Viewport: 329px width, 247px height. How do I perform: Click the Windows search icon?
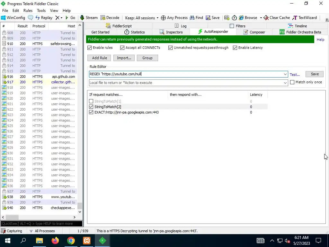(23, 241)
